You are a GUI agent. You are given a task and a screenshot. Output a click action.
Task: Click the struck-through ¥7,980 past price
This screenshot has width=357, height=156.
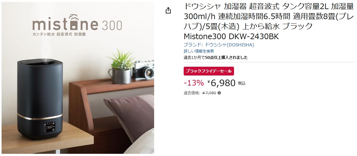coord(209,93)
